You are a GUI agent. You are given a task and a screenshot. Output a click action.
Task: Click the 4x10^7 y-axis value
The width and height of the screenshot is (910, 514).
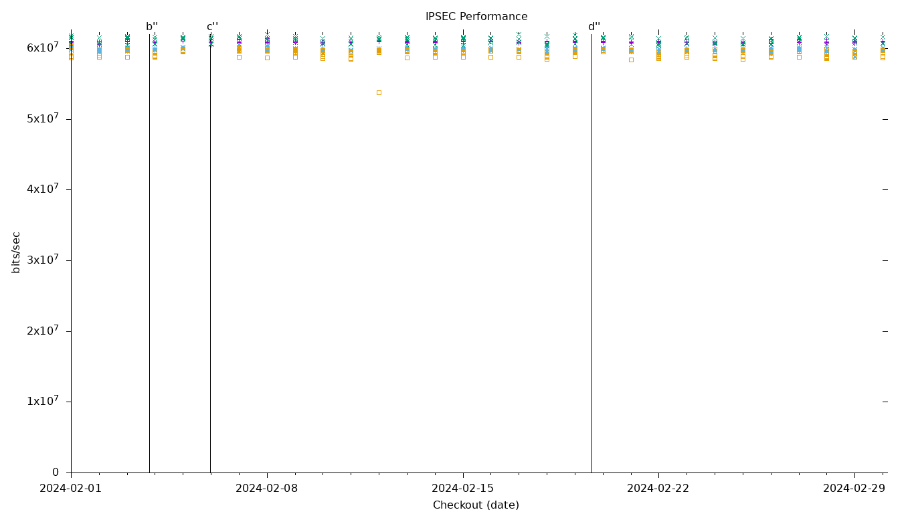click(x=43, y=189)
